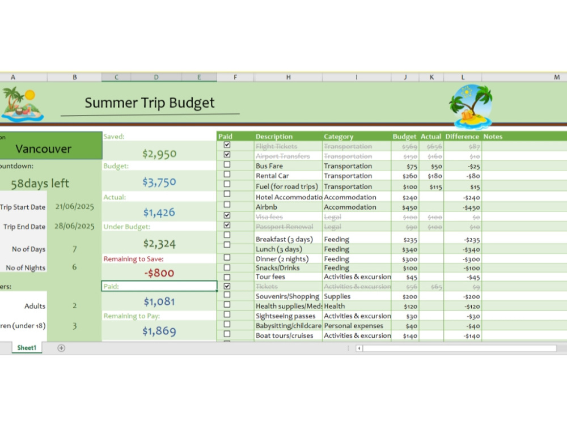The height and width of the screenshot is (425, 567).
Task: Select the No of Days value 7
Action: coord(74,249)
